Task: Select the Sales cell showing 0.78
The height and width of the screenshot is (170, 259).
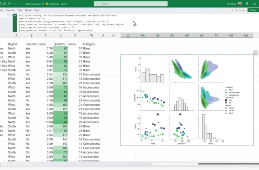Action: [x=46, y=139]
